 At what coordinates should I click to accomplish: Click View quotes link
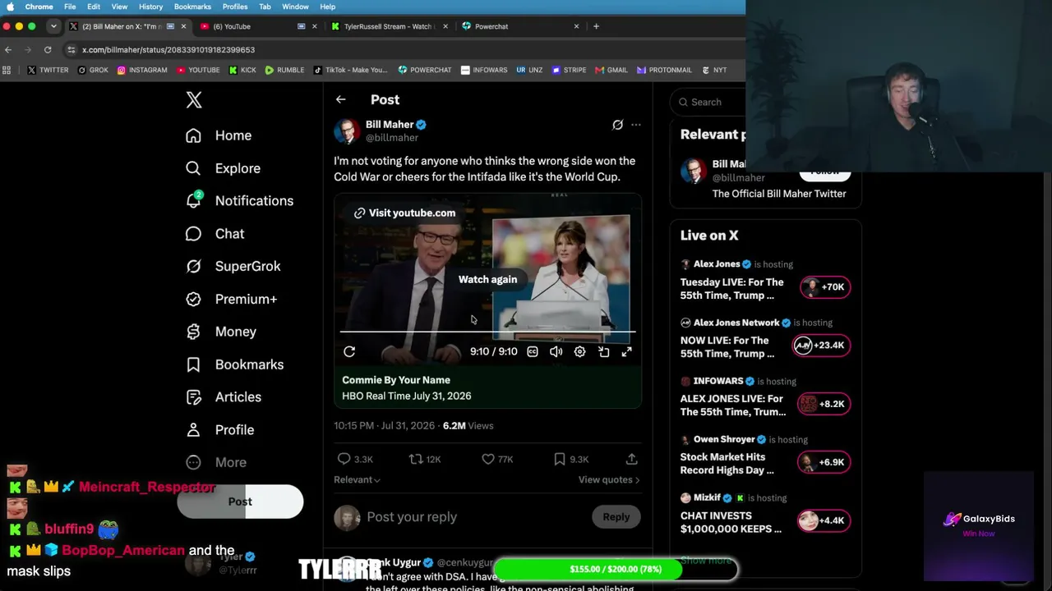609,479
